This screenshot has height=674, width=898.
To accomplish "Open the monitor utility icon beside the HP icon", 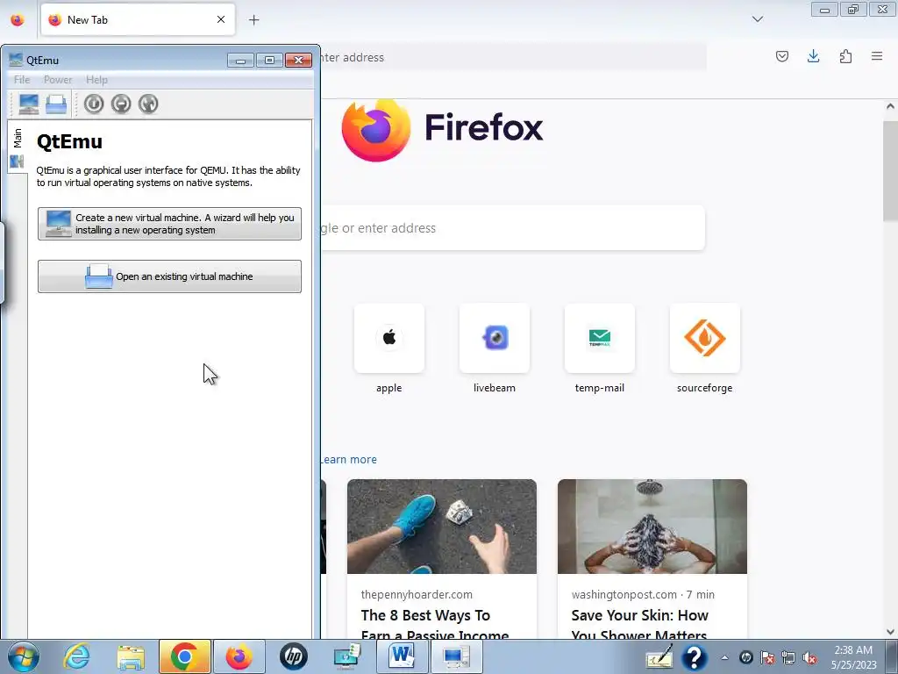I will click(347, 656).
